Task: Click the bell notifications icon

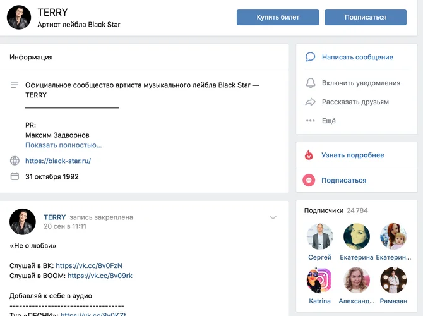Action: 310,83
